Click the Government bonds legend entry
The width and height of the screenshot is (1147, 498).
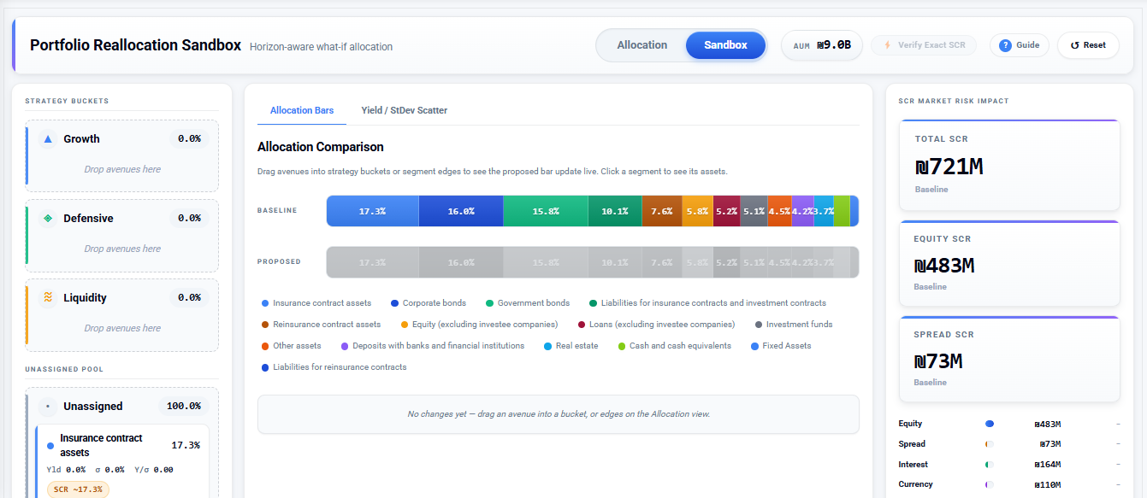(x=528, y=303)
